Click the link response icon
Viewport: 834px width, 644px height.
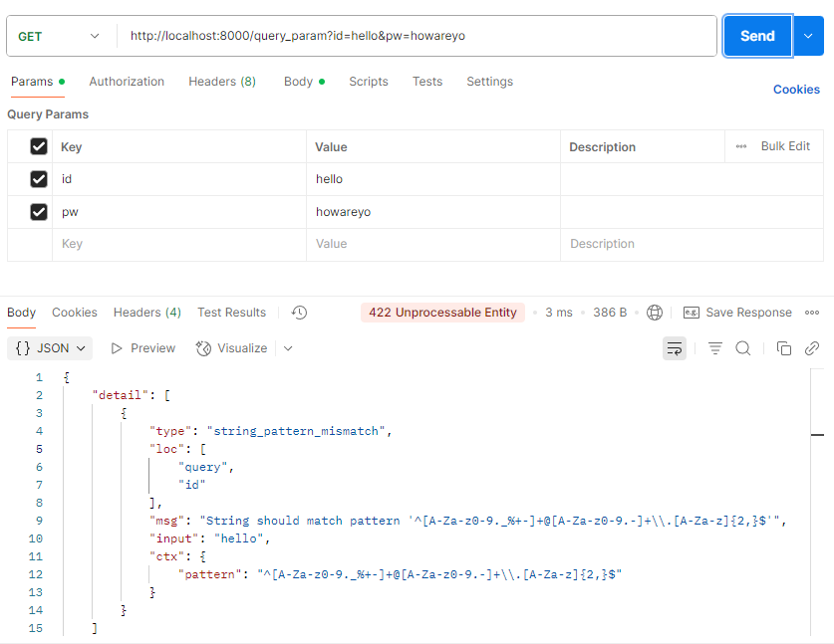tap(812, 348)
